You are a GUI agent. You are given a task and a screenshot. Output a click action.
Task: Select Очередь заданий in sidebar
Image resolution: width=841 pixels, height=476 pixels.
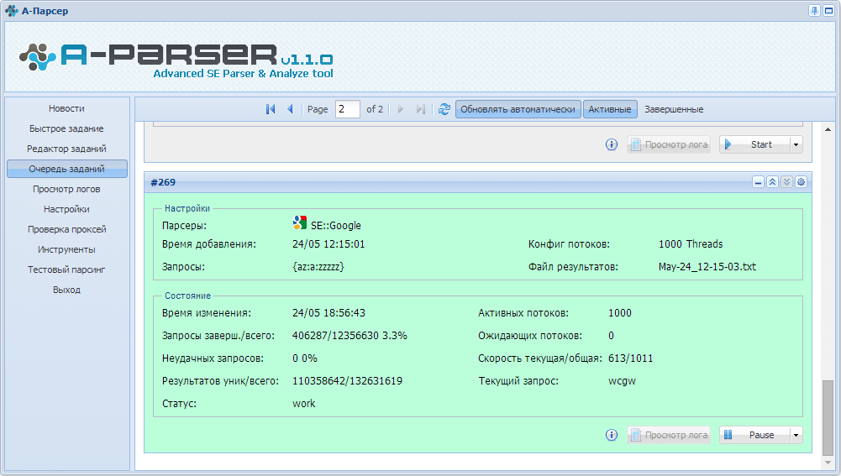[x=66, y=169]
